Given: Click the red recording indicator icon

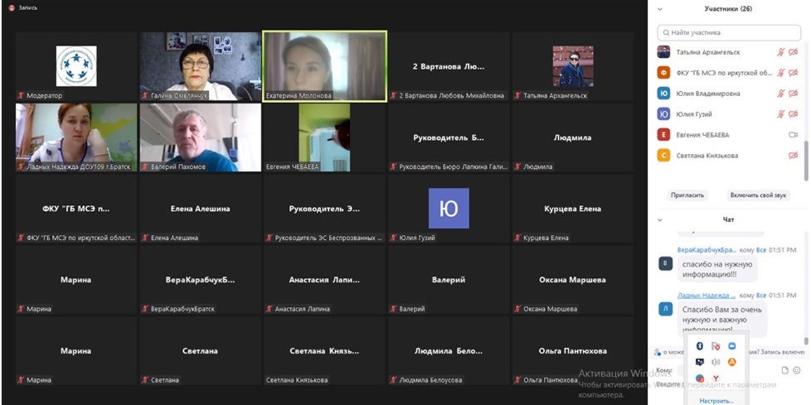Looking at the screenshot, I should tap(11, 8).
